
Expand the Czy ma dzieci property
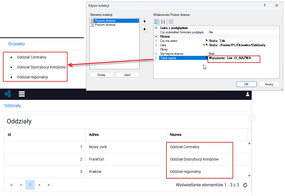156,41
